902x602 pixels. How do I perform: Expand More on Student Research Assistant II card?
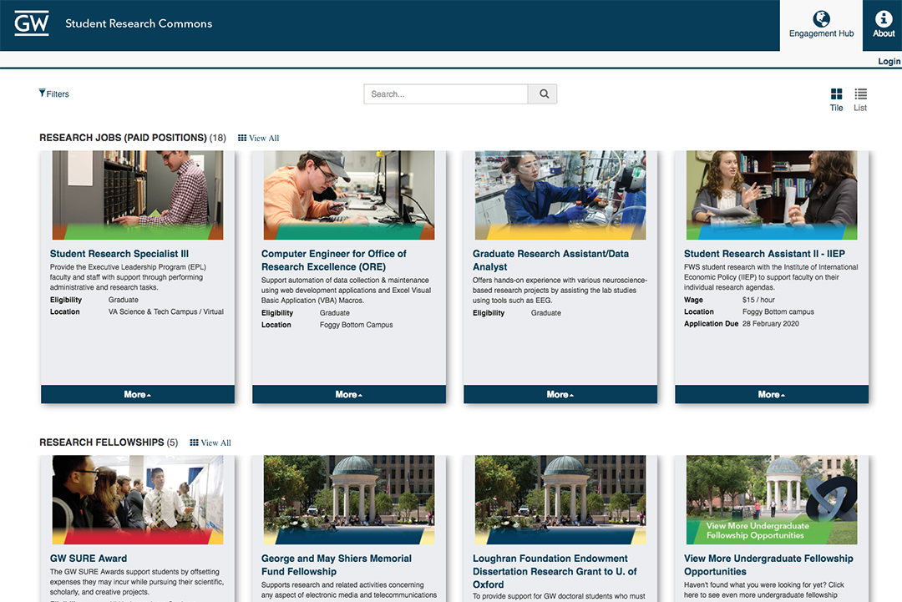coord(772,394)
